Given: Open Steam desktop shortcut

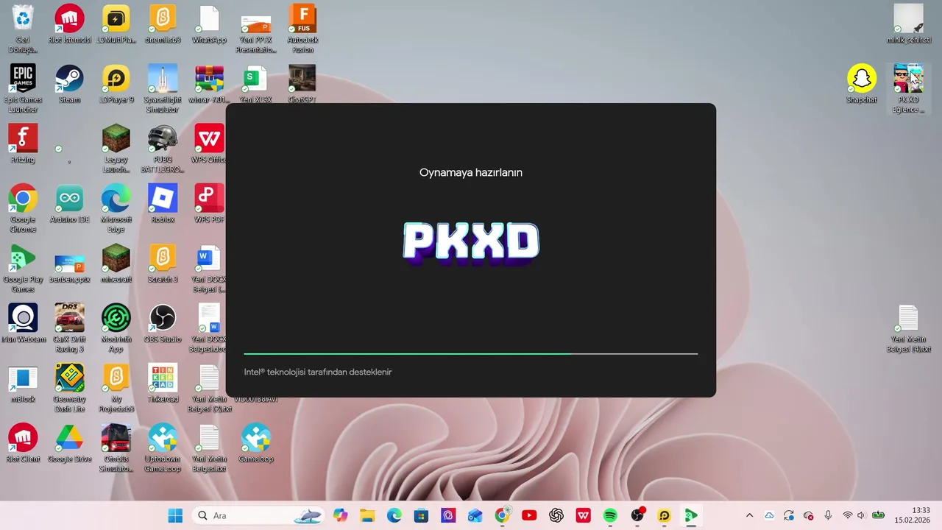Looking at the screenshot, I should coord(69,84).
